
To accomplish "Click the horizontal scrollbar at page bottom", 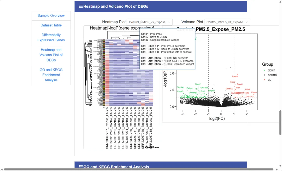I will click(138, 169).
